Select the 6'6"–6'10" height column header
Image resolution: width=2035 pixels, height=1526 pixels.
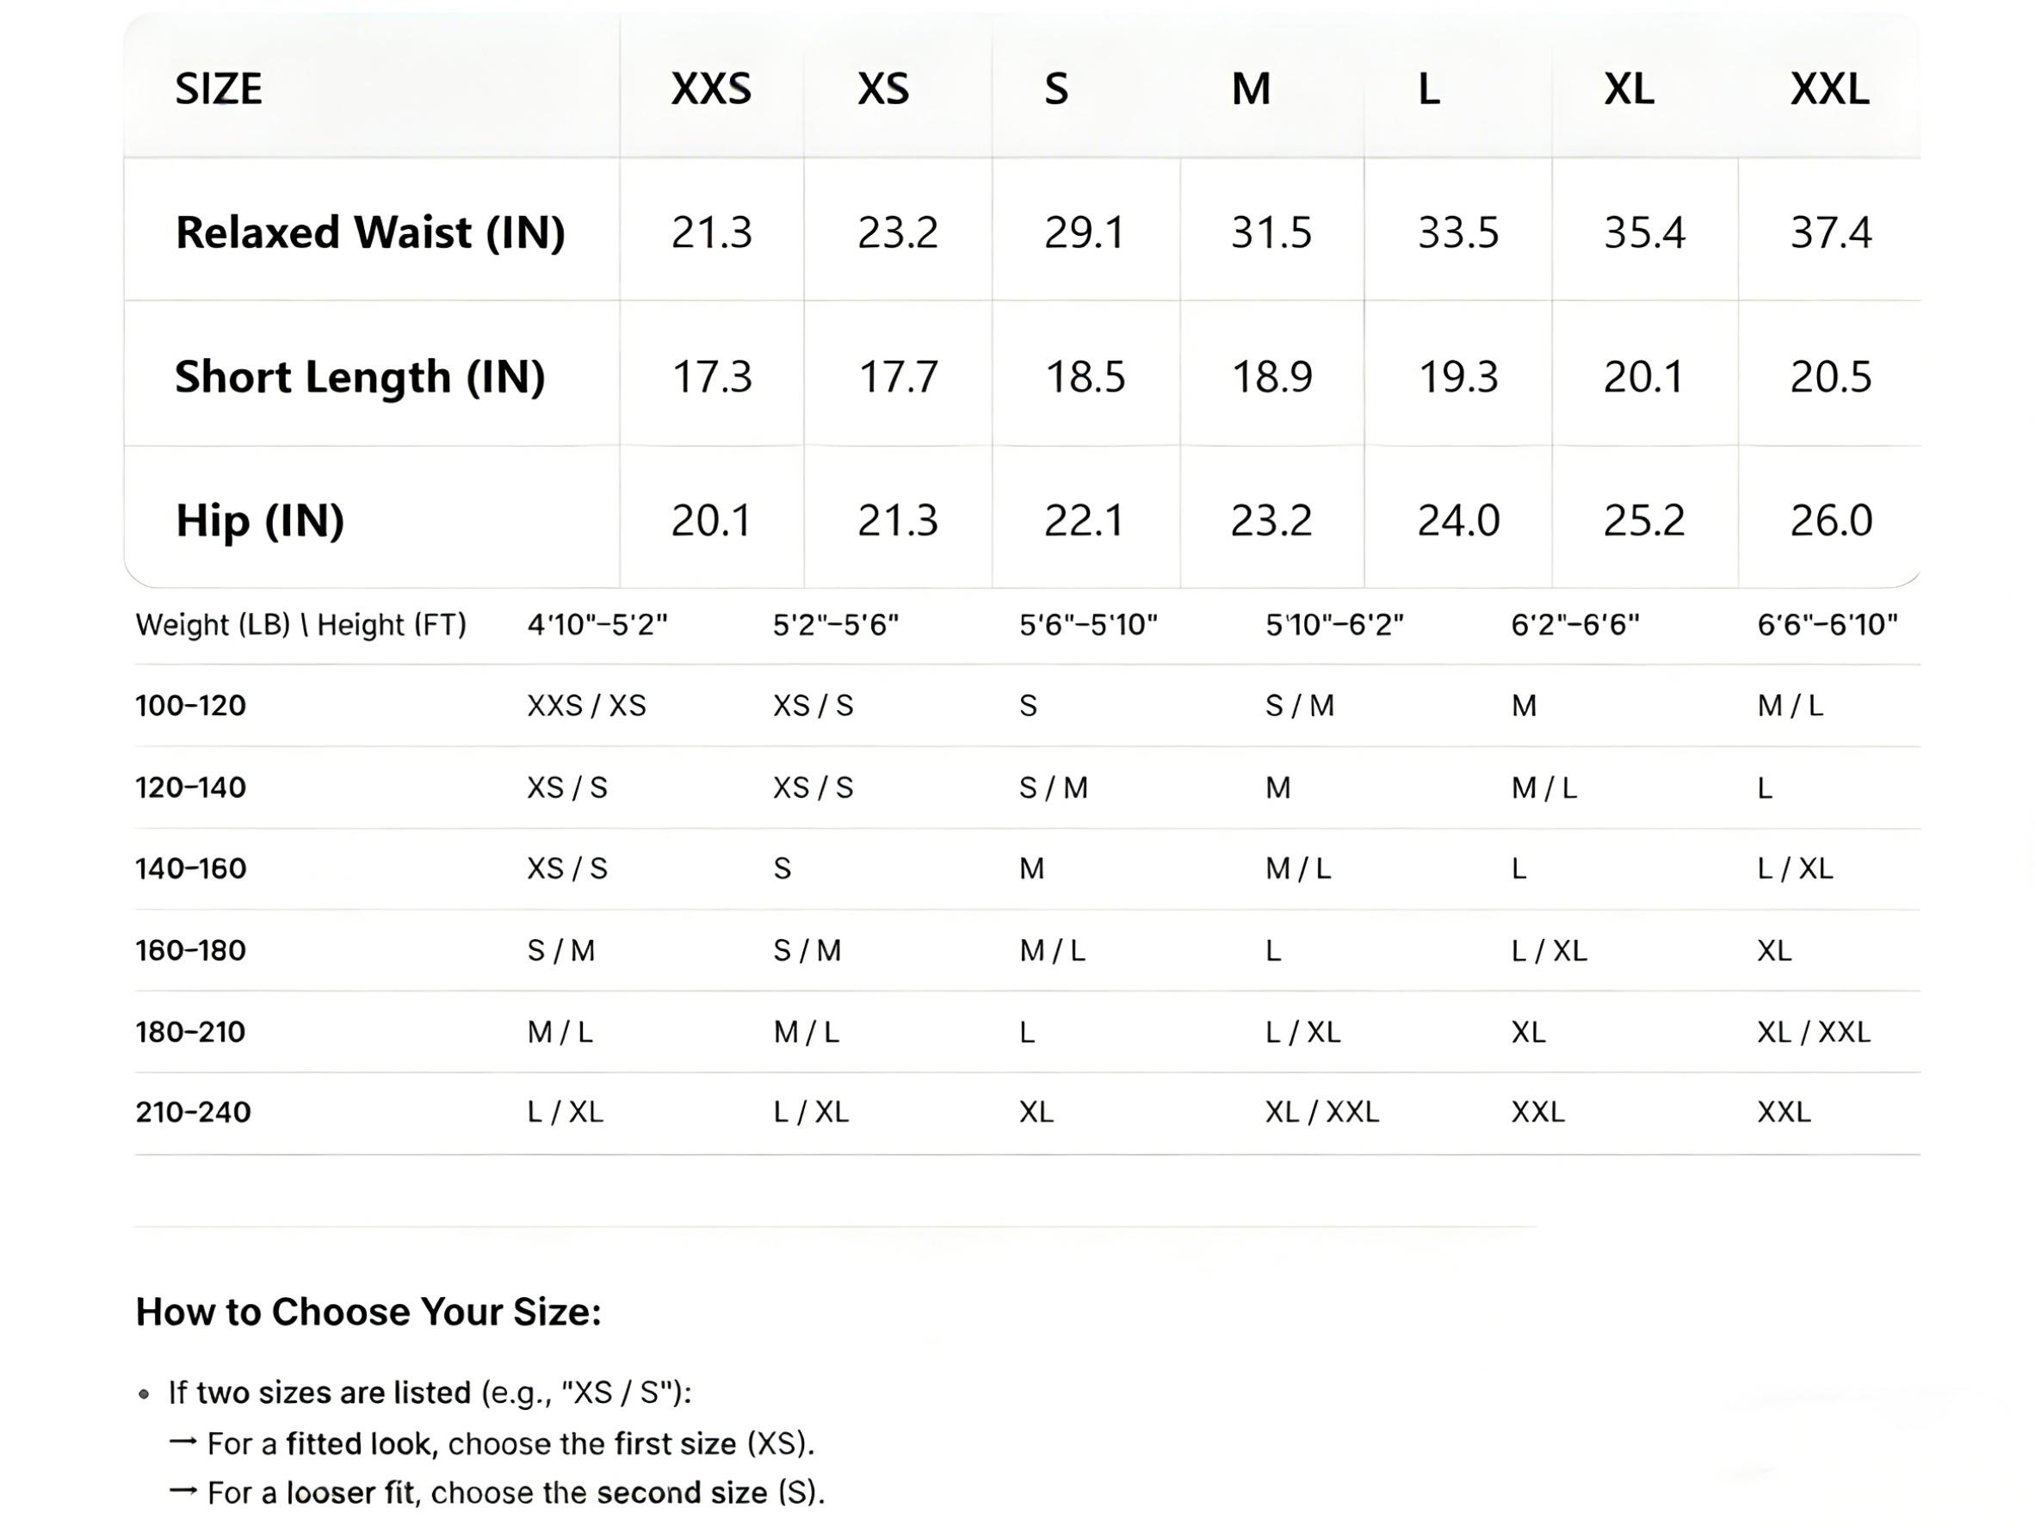(1827, 626)
